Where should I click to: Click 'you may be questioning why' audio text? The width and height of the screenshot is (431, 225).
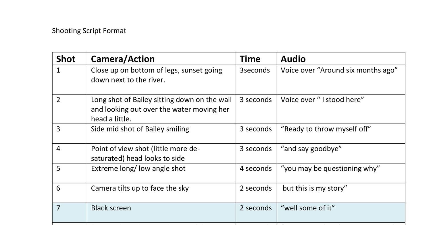330,168
